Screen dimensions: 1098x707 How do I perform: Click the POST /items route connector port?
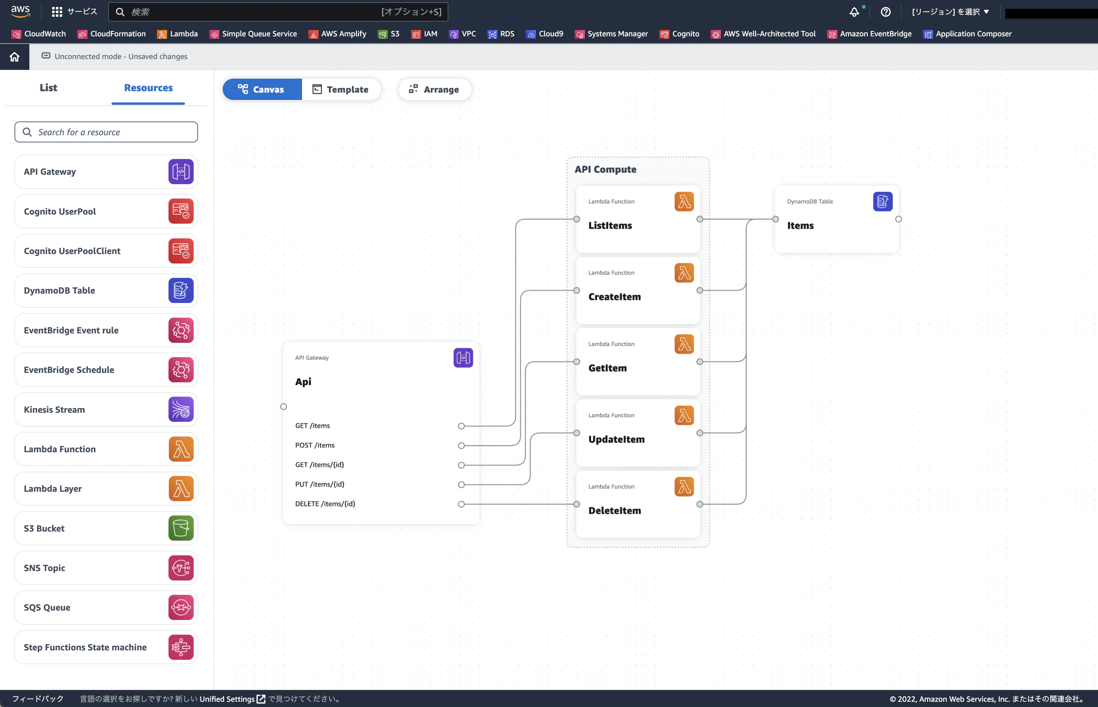tap(461, 445)
